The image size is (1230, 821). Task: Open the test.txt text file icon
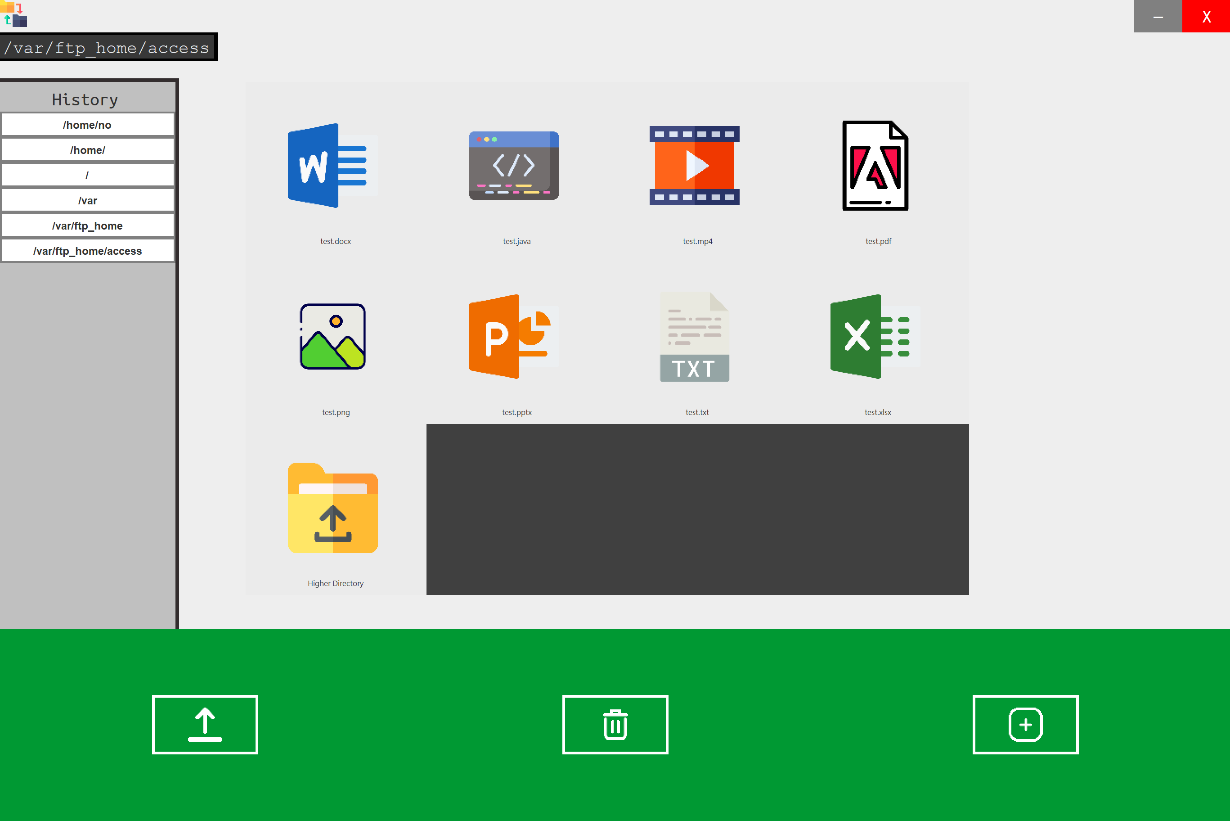(694, 337)
